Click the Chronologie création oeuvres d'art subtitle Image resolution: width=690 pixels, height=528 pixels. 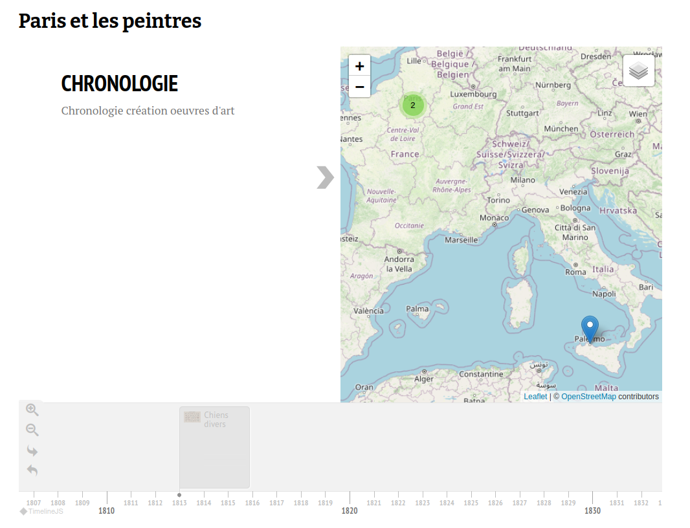coord(148,111)
